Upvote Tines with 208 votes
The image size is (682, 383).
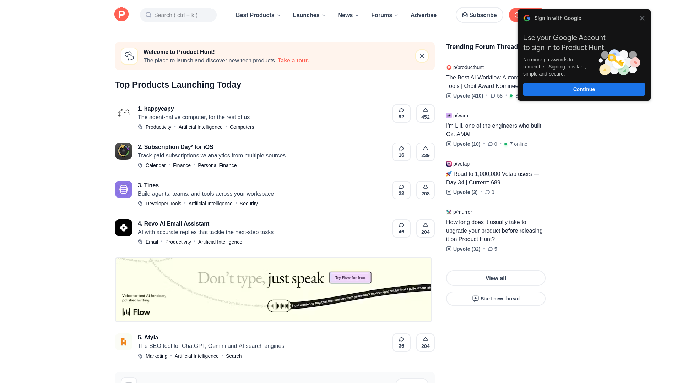tap(425, 190)
